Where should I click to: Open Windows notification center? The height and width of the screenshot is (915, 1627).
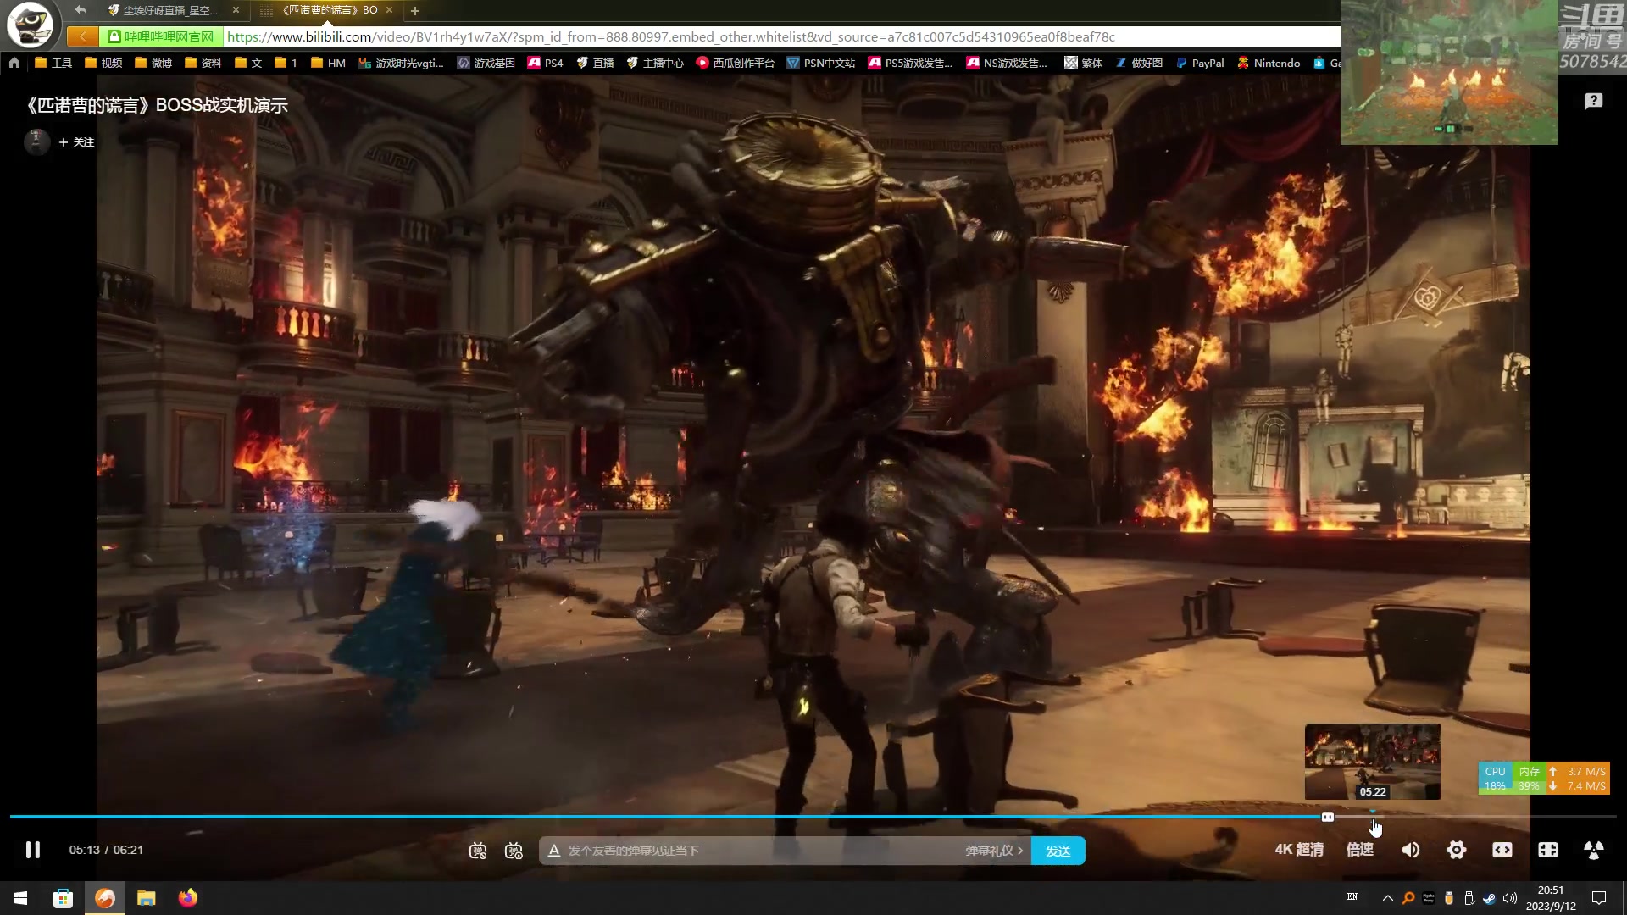1599,898
